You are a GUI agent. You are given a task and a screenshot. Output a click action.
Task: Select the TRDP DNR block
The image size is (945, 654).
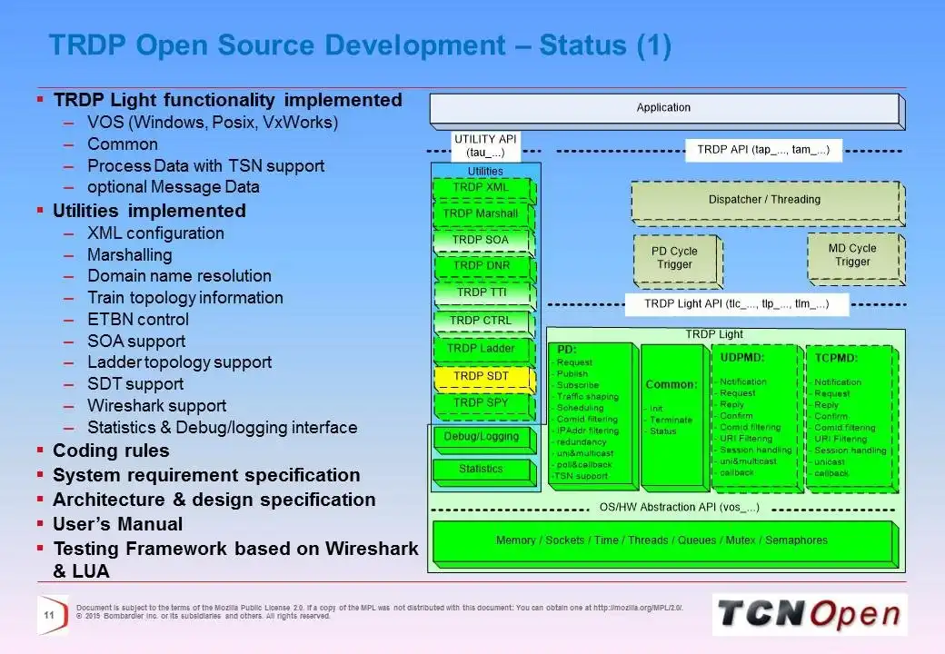point(482,266)
